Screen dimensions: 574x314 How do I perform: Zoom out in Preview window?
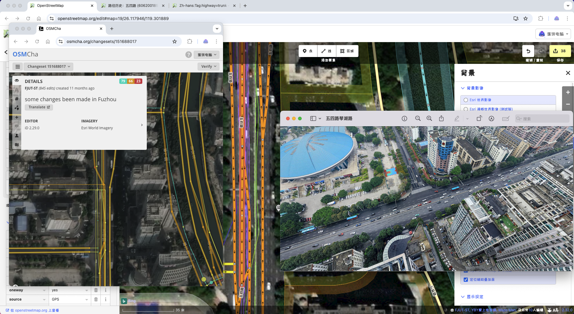coord(418,118)
